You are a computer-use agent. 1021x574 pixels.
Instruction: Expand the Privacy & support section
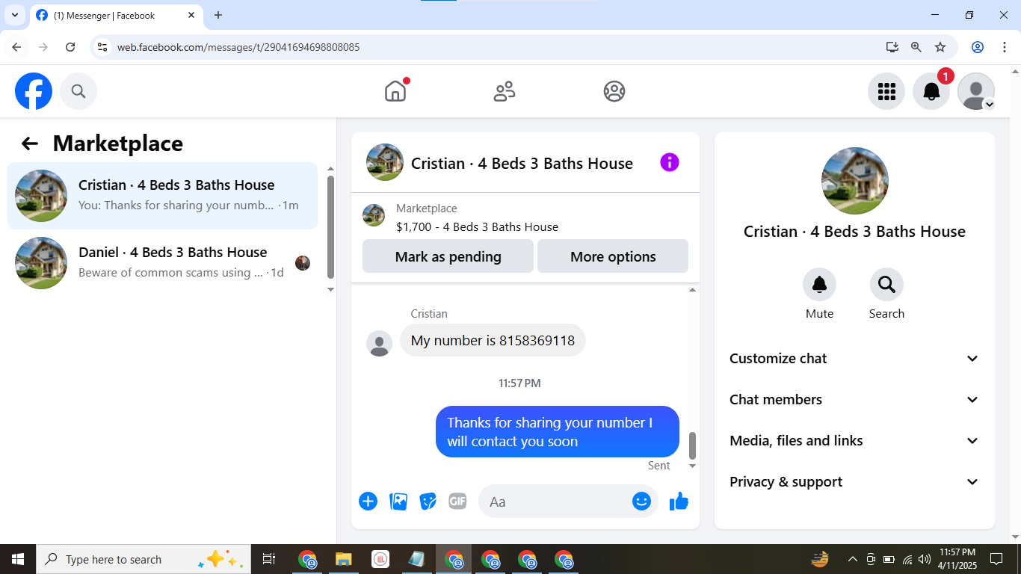tap(854, 482)
